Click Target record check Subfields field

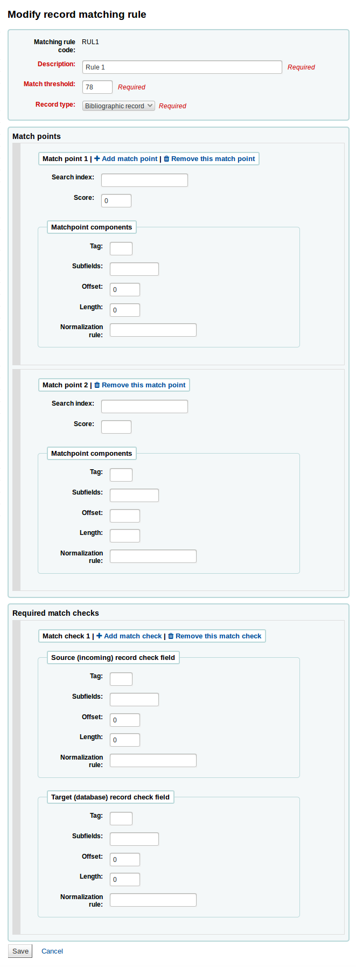coord(134,839)
